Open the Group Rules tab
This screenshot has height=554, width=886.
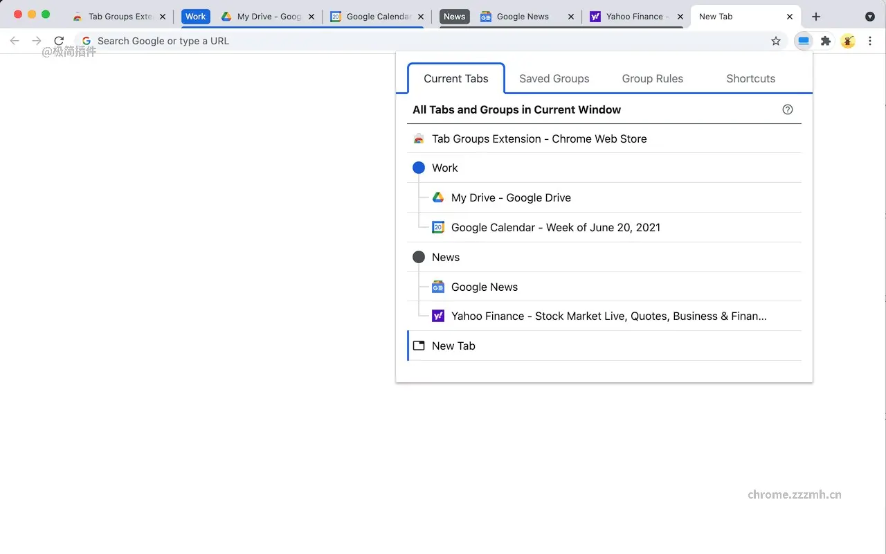click(652, 78)
